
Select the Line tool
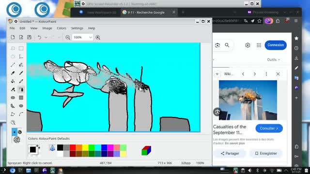point(13,65)
